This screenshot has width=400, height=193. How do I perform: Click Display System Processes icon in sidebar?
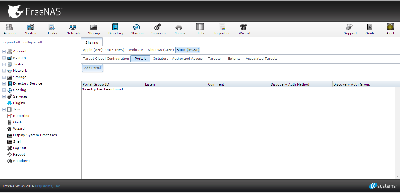click(10, 135)
